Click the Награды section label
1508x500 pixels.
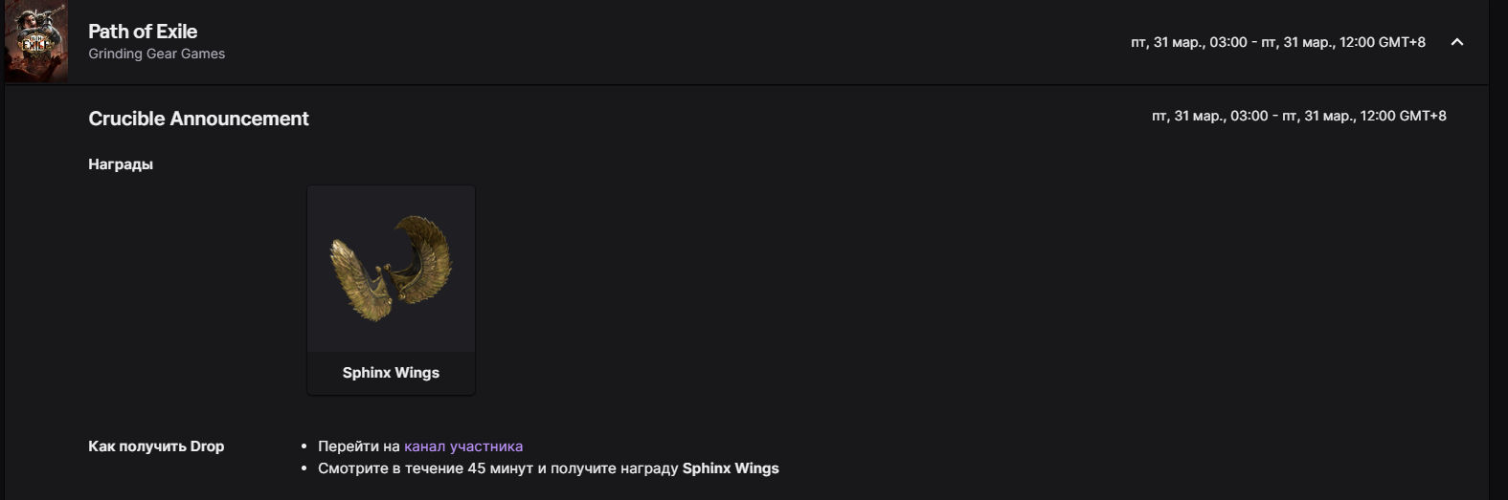pos(121,164)
